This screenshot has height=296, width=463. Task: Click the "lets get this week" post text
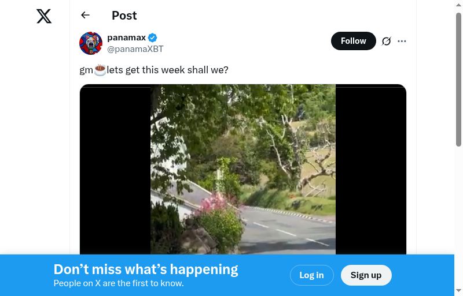(168, 70)
